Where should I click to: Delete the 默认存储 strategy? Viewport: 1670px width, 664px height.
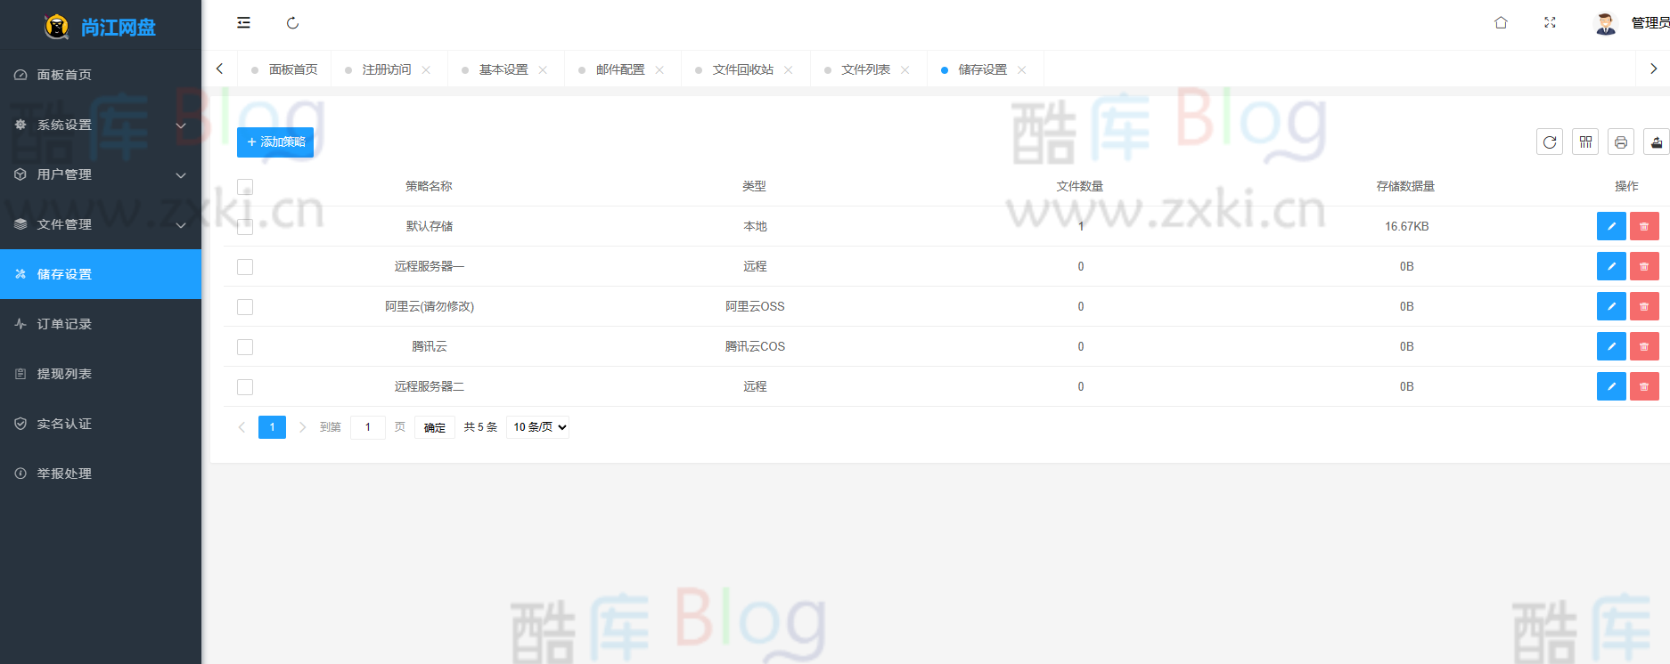(1644, 226)
